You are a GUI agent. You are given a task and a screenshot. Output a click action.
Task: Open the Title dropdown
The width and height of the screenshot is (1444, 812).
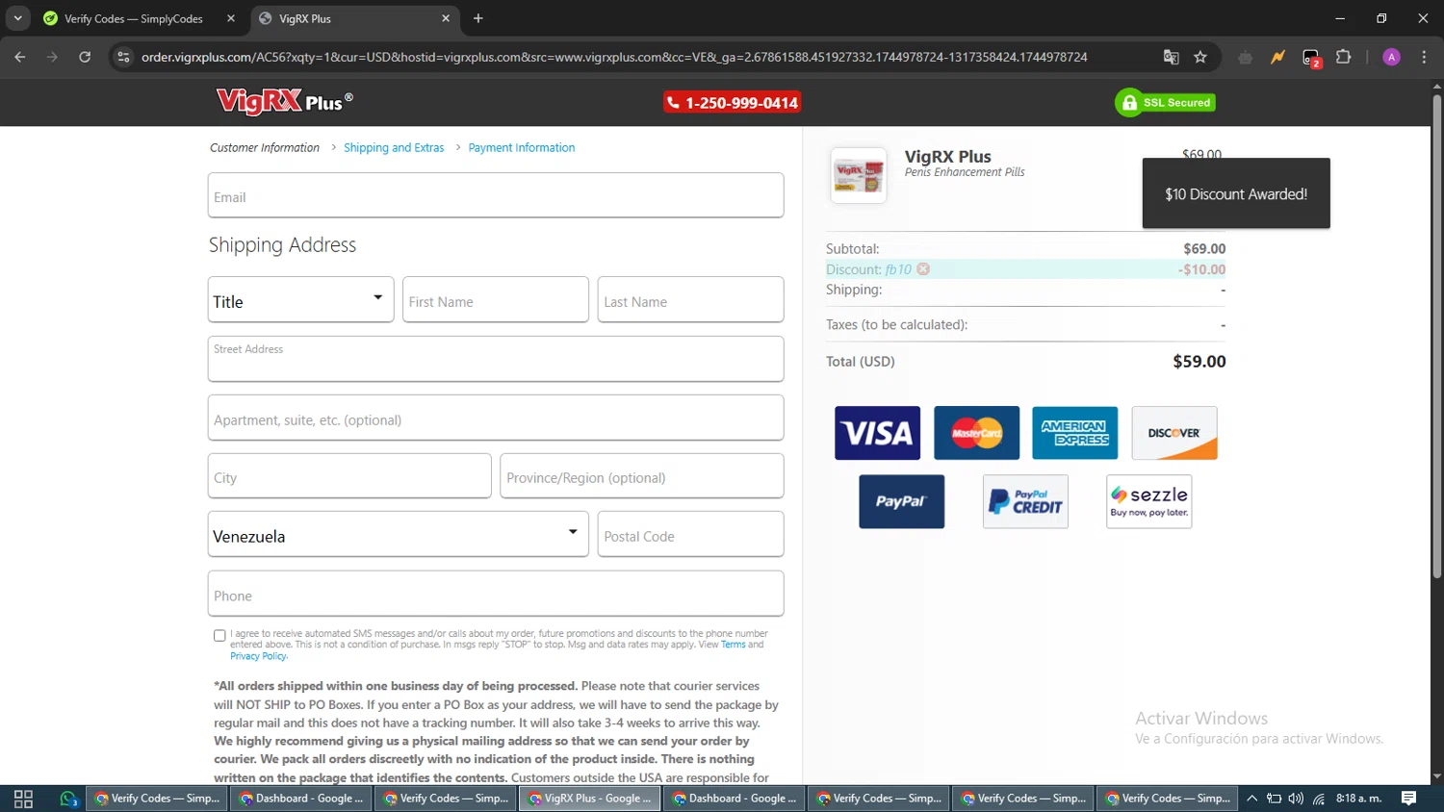pyautogui.click(x=300, y=299)
